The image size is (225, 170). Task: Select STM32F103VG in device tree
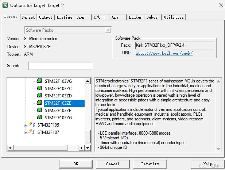58,81
